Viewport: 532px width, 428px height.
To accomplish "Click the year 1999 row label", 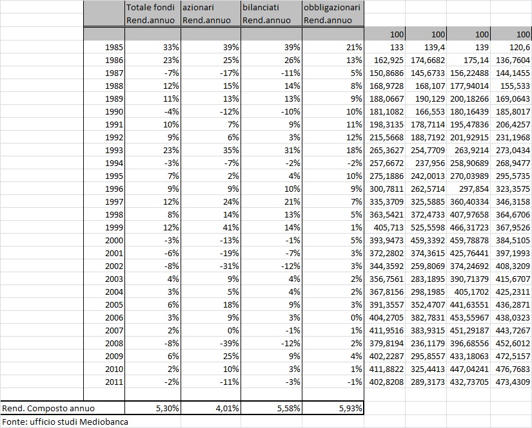I will coord(103,245).
